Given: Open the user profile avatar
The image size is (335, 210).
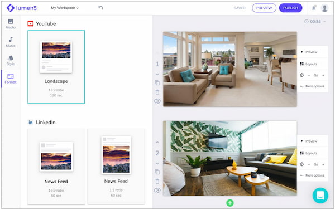Looking at the screenshot, I should coord(324,8).
